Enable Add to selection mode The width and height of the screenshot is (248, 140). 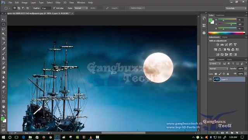(x=19, y=8)
